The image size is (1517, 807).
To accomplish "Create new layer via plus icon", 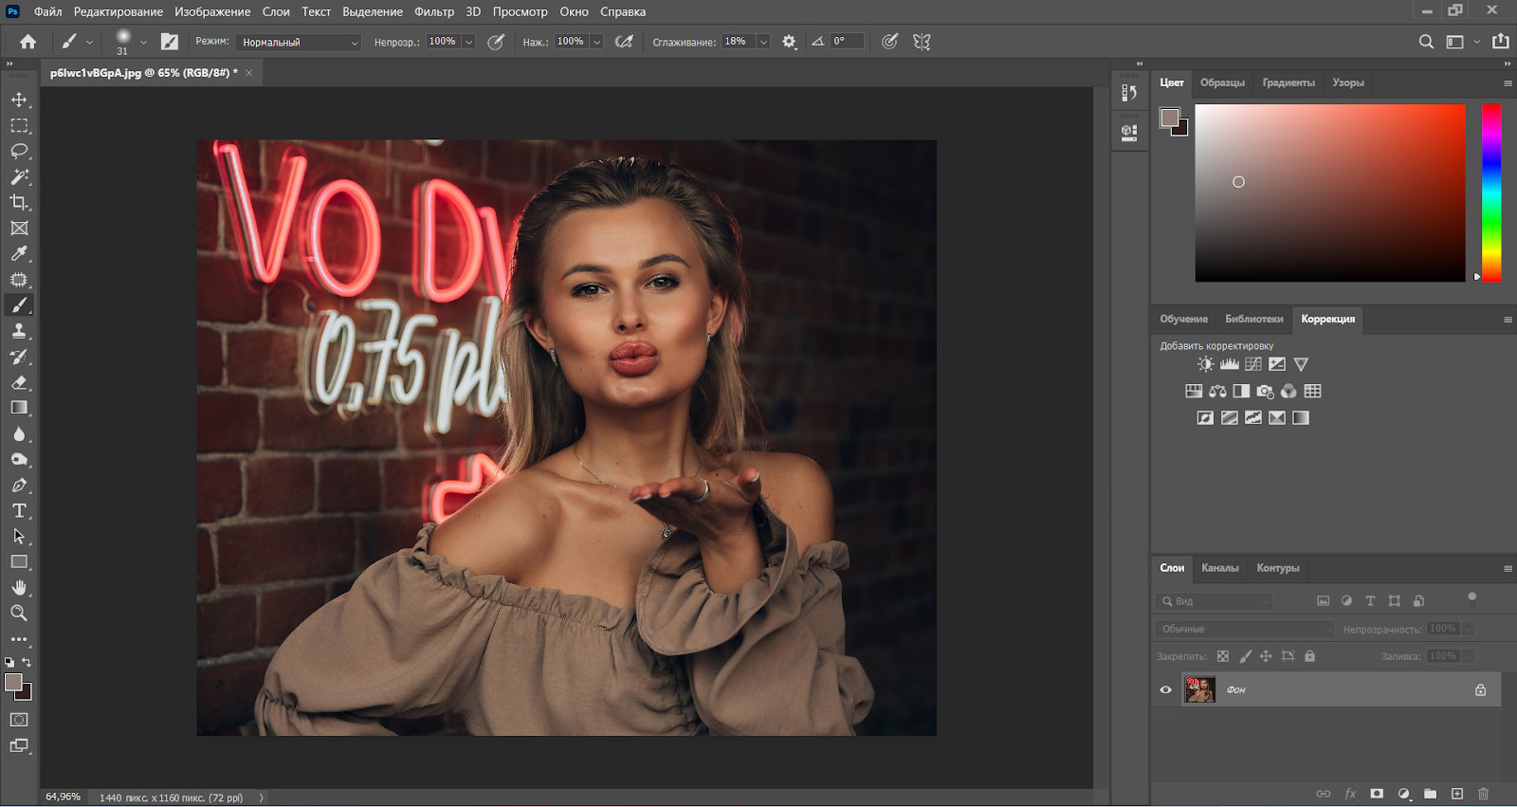I will click(1457, 794).
